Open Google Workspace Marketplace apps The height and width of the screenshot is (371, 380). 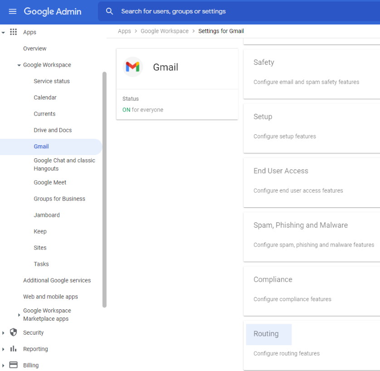pyautogui.click(x=47, y=315)
